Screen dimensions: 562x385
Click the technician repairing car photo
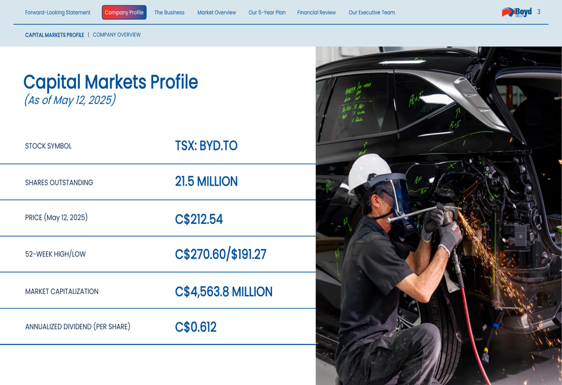[x=439, y=216]
